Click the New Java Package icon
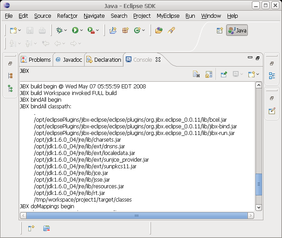The image size is (282, 238). tap(125, 30)
